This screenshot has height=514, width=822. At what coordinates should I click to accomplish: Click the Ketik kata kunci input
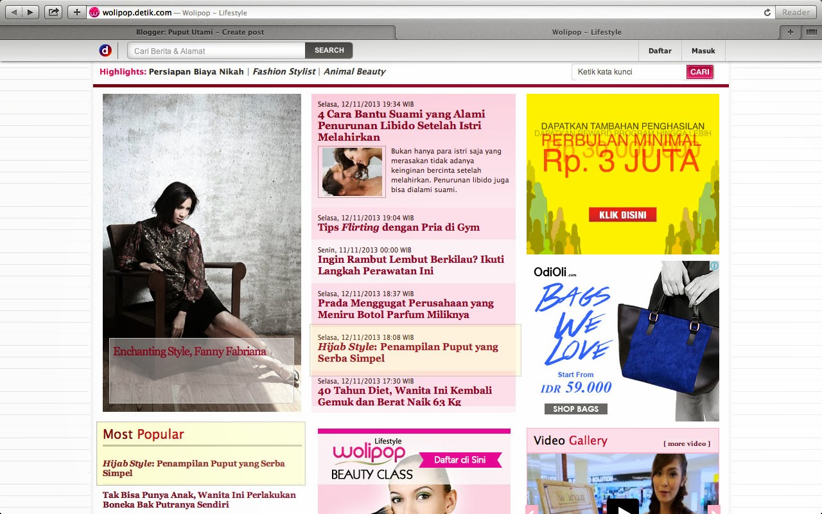(629, 72)
